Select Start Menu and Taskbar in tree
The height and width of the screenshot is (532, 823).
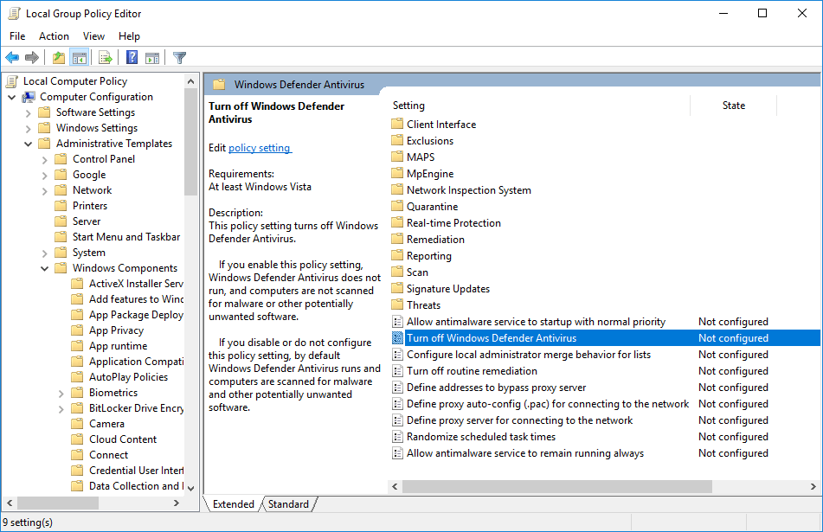click(x=126, y=237)
